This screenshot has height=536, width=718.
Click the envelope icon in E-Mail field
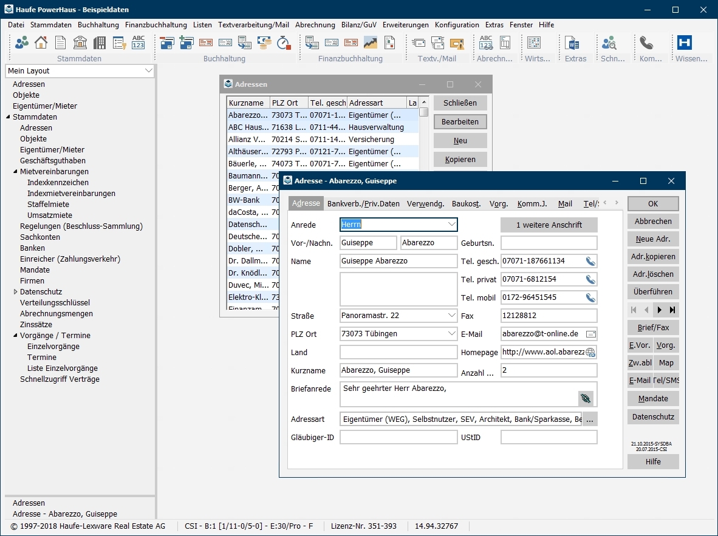[x=590, y=334]
